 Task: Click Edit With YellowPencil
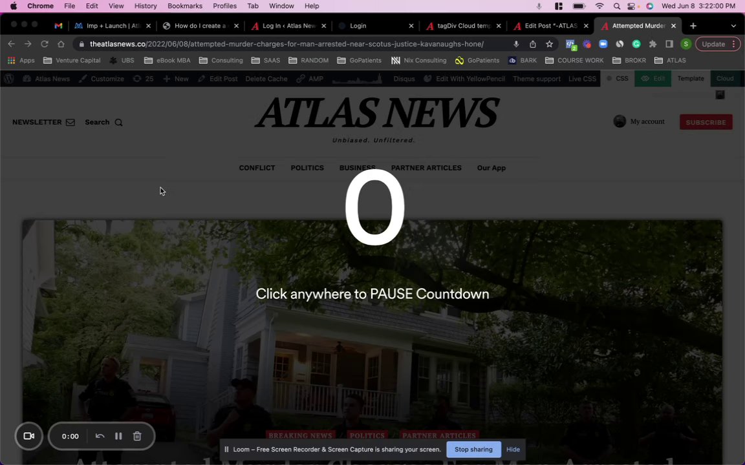464,79
